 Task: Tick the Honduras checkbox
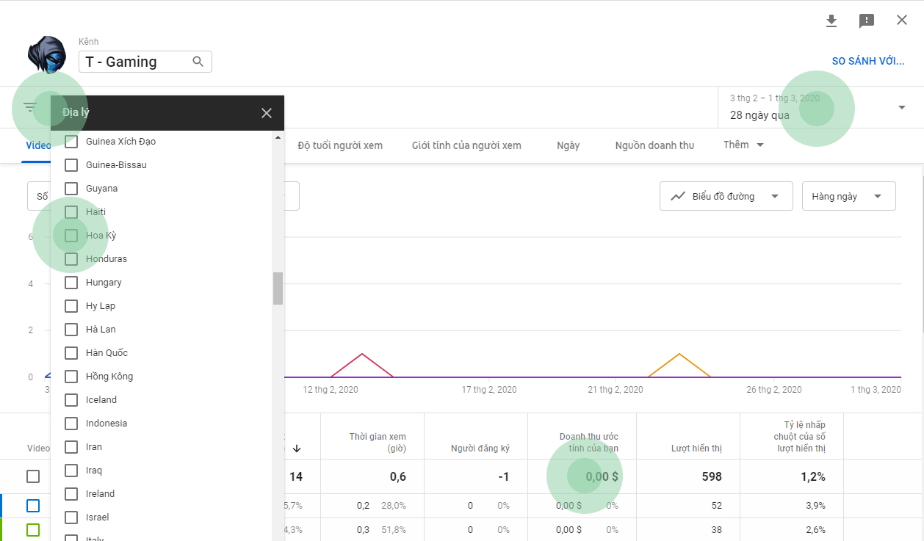pyautogui.click(x=71, y=259)
